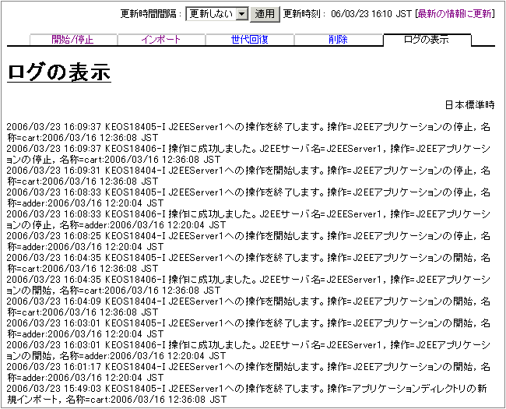Click the 日本標準時 timezone label

point(470,105)
